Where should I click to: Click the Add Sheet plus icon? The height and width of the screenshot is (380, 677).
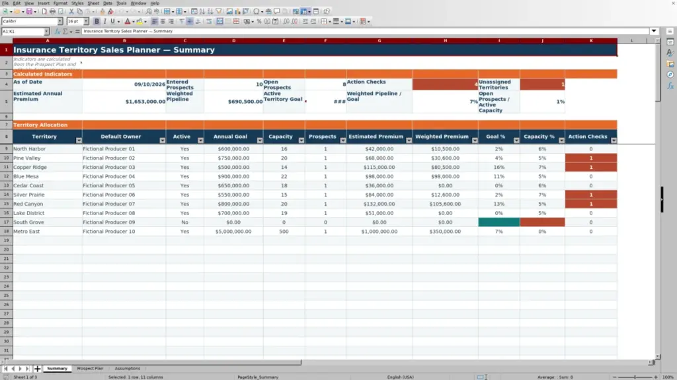click(x=37, y=369)
